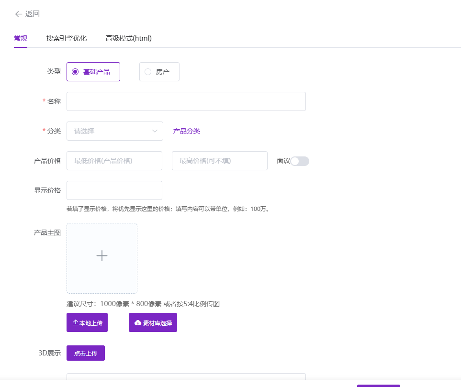Select the 房产 radio option

click(148, 72)
